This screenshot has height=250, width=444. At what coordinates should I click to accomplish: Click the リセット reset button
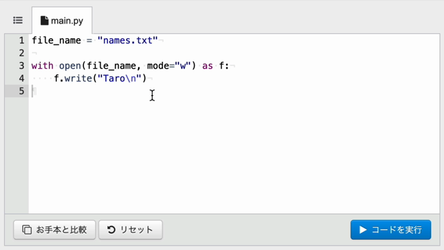130,230
